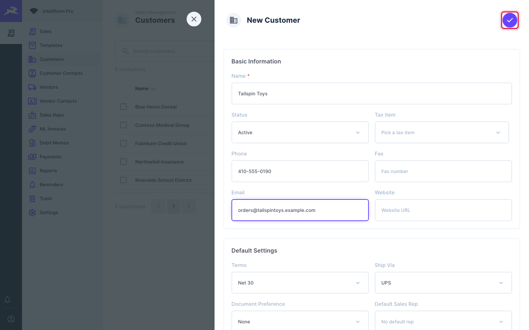Image resolution: width=529 pixels, height=330 pixels.
Task: Check the Northwind Insurance row checkbox
Action: 123,162
